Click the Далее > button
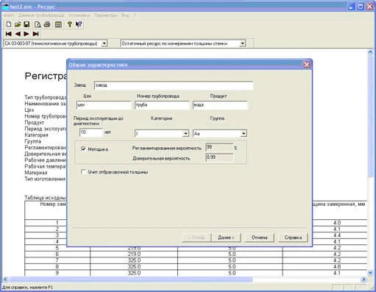The height and width of the screenshot is (292, 376). [x=226, y=238]
